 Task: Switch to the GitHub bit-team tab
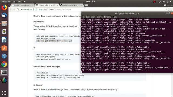point(47,5)
